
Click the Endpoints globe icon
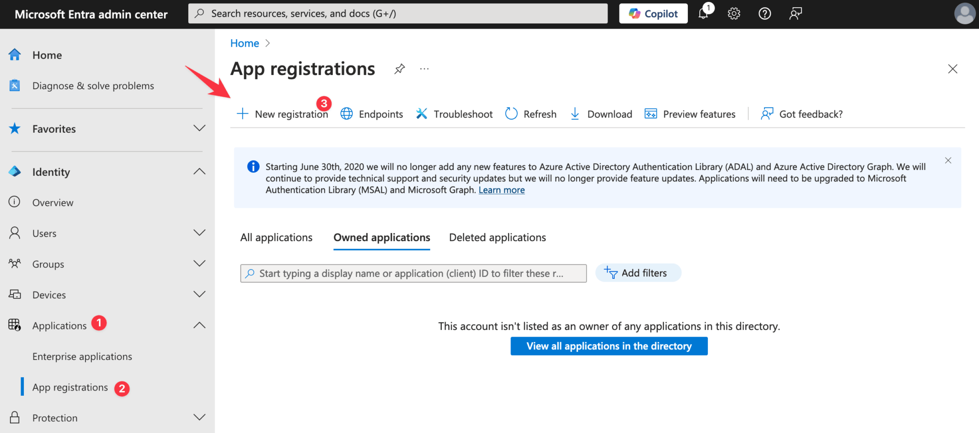point(347,114)
